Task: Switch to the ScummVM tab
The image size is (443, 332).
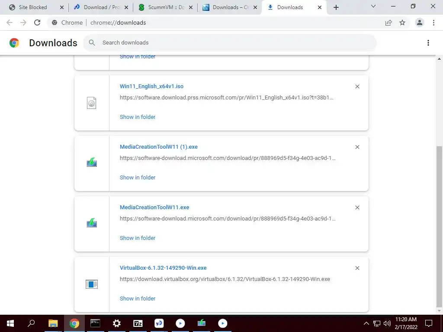Action: [166, 7]
